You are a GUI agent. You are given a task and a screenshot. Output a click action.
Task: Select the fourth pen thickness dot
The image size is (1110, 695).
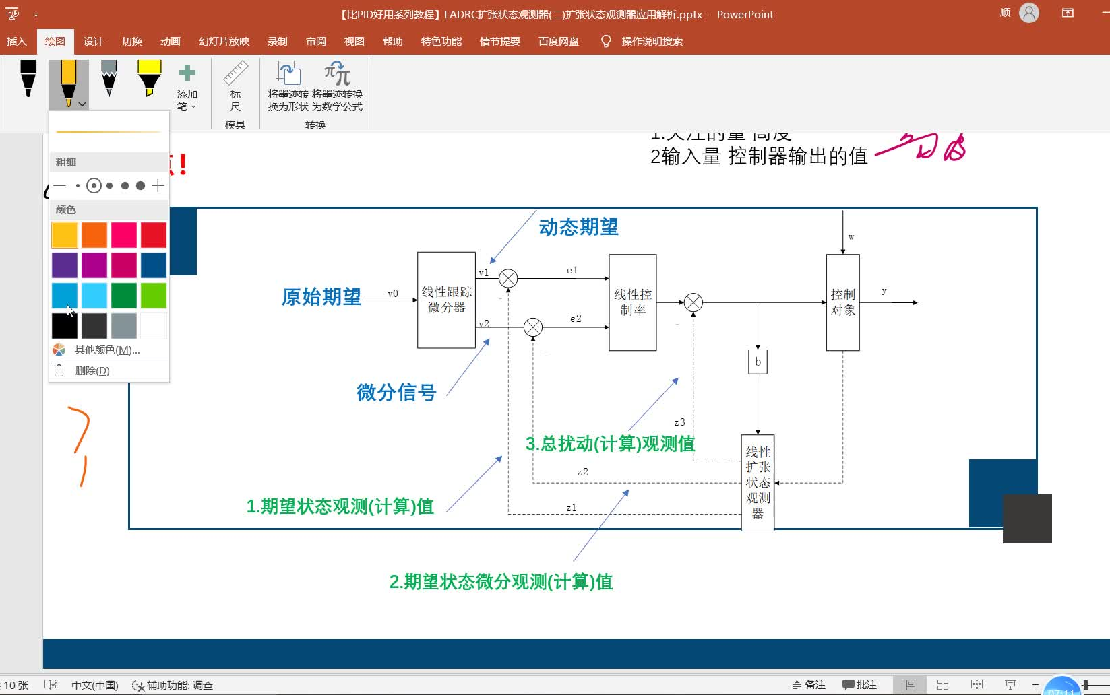pos(125,185)
